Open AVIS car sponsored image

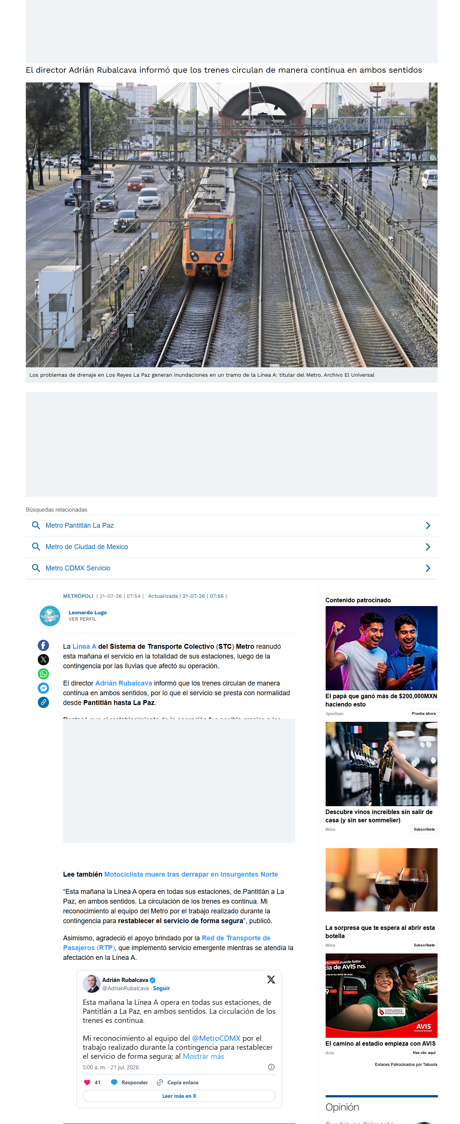[381, 995]
